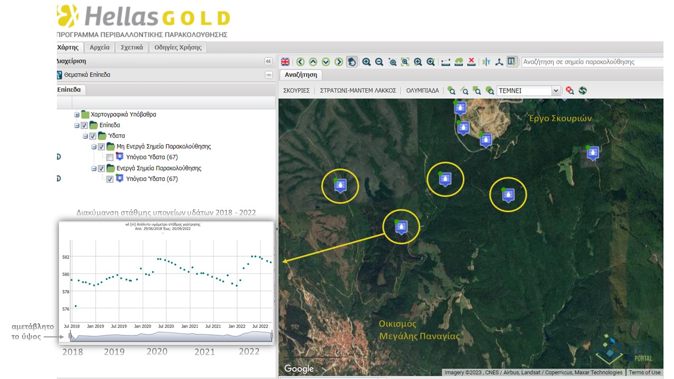Switch language with the UK flag icon
Image resolution: width=674 pixels, height=379 pixels.
(285, 62)
